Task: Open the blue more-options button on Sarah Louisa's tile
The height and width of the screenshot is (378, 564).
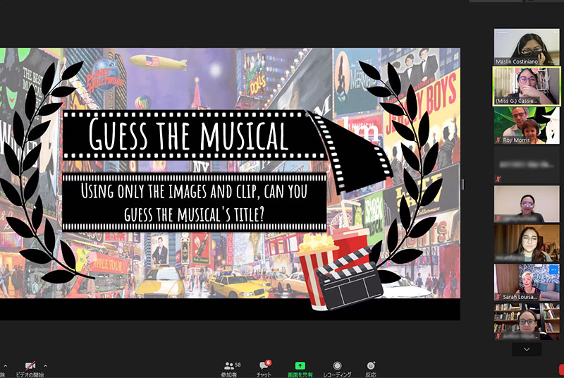Action: (553, 269)
